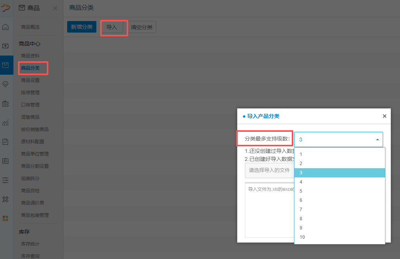This screenshot has width=400, height=259.
Task: Open 商品资料 in the sidebar menu
Action: (30, 56)
